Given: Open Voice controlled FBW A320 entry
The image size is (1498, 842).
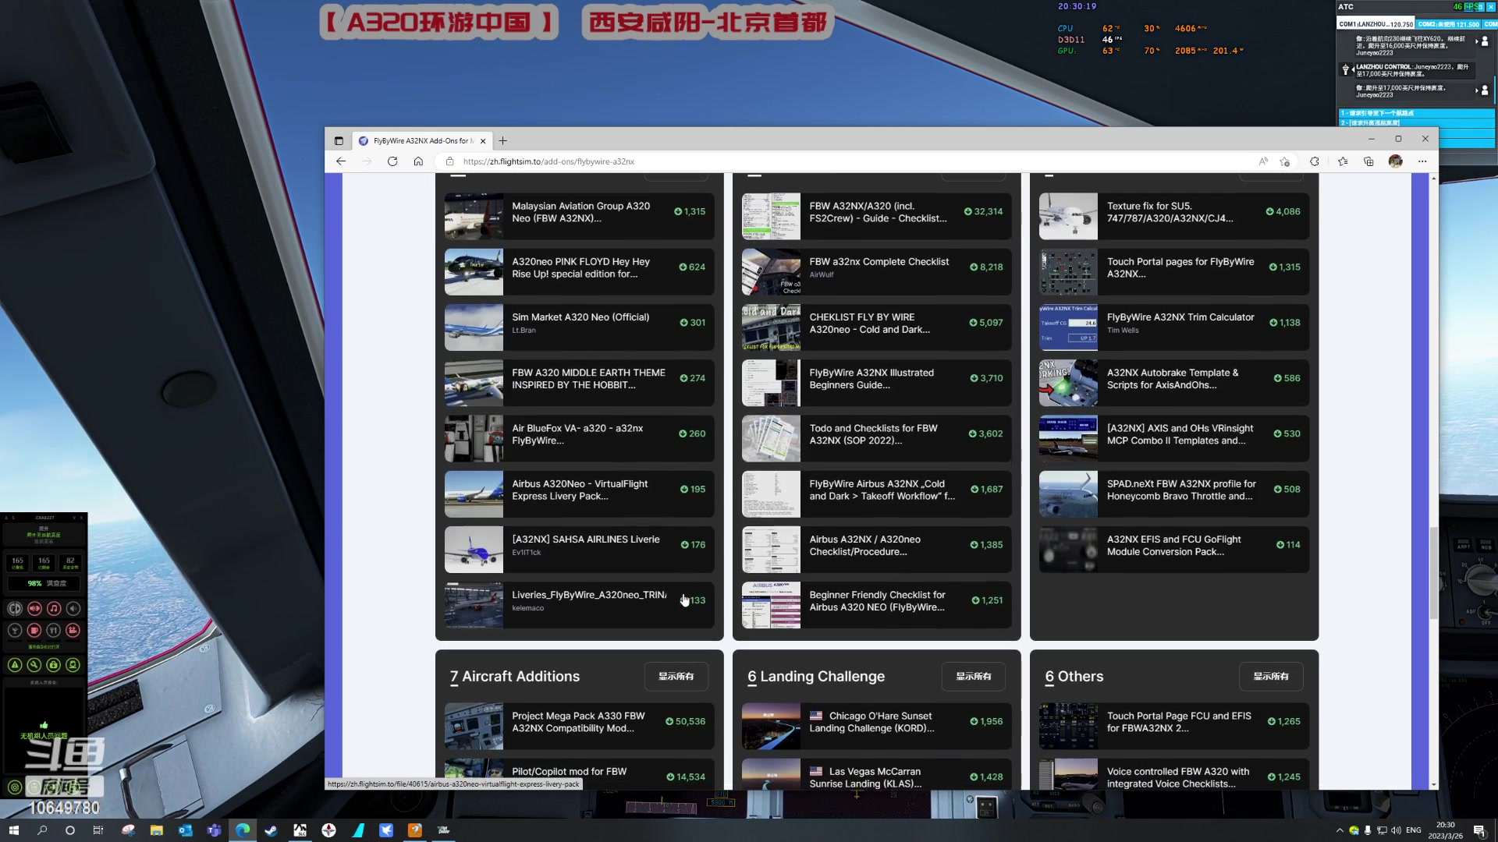Looking at the screenshot, I should pyautogui.click(x=1174, y=773).
